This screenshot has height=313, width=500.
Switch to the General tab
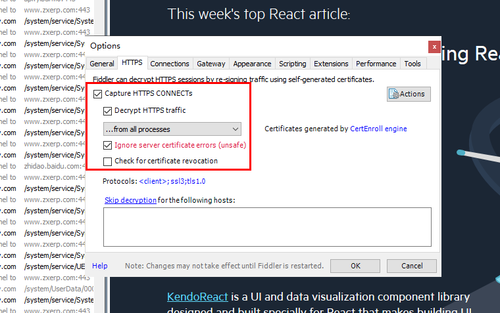coord(102,64)
